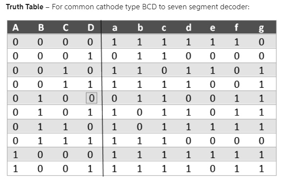The image size is (288, 183).
Task: Click c value 0 in row 0010
Action: click(x=164, y=70)
